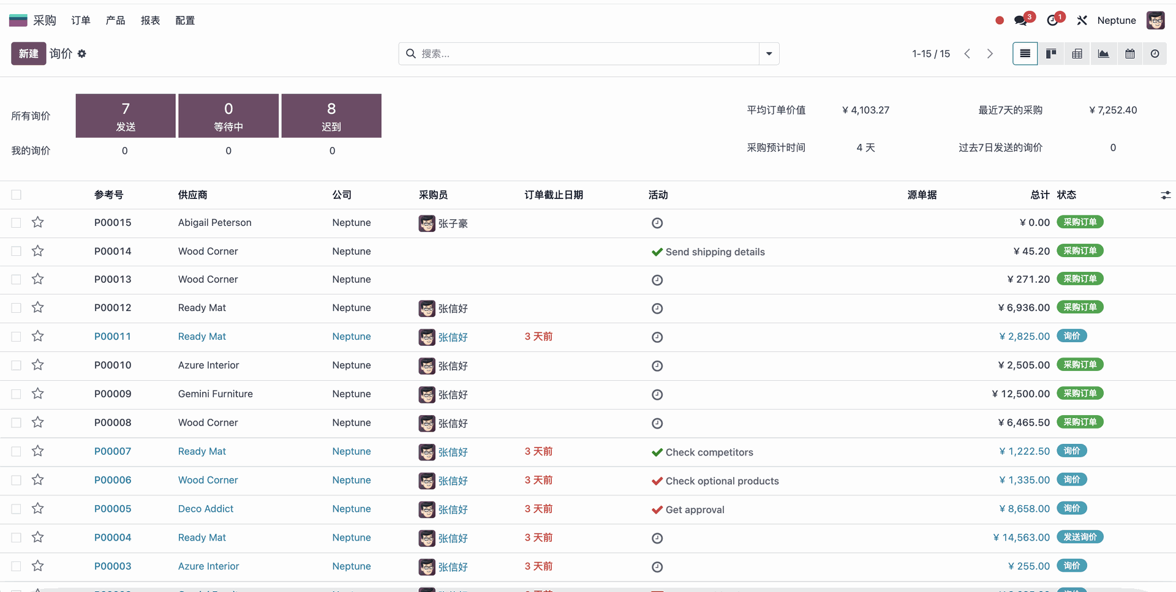Open the 配置 menu
The width and height of the screenshot is (1176, 592).
coord(185,20)
